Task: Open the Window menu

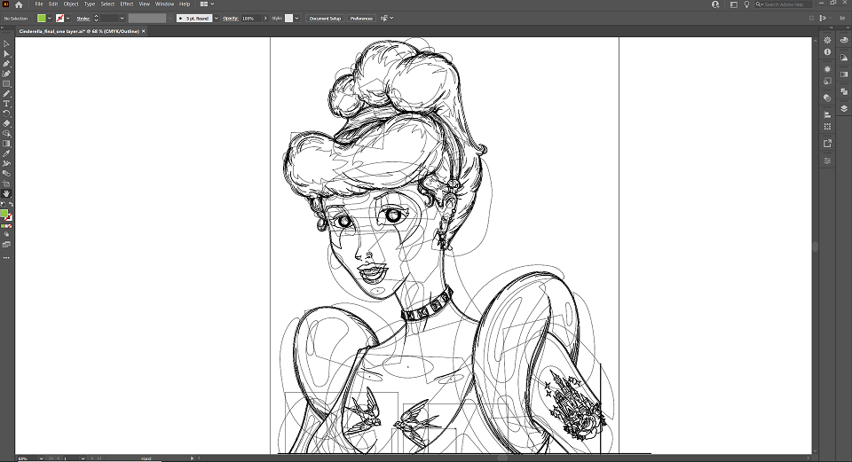Action: (x=165, y=4)
